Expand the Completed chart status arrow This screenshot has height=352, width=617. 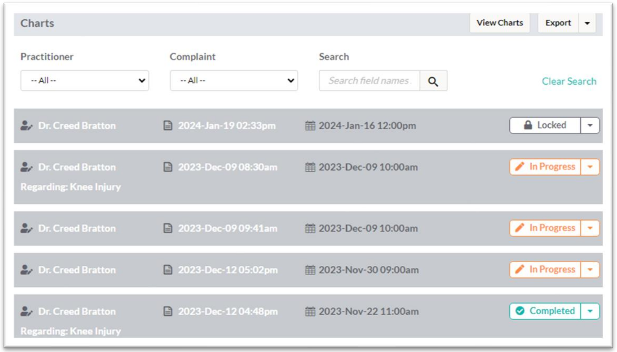(x=590, y=311)
